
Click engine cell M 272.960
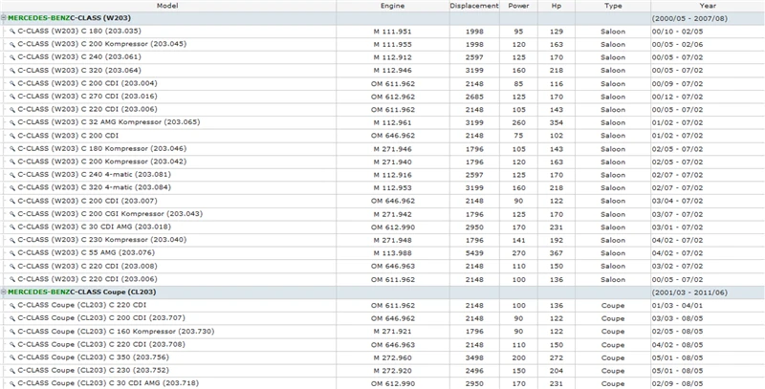392,357
